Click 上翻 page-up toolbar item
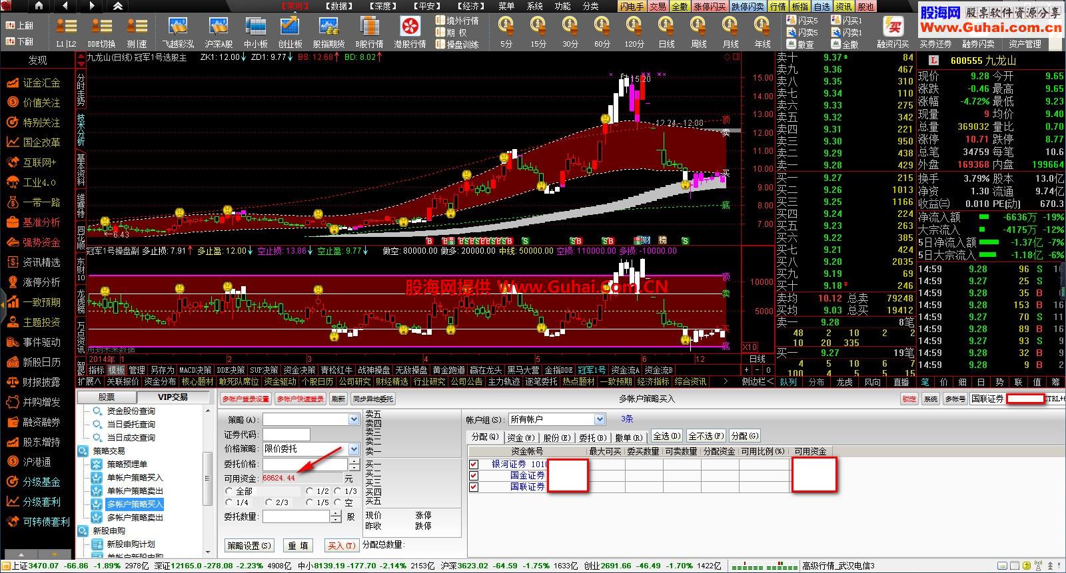Image resolution: width=1066 pixels, height=573 pixels. [x=19, y=25]
